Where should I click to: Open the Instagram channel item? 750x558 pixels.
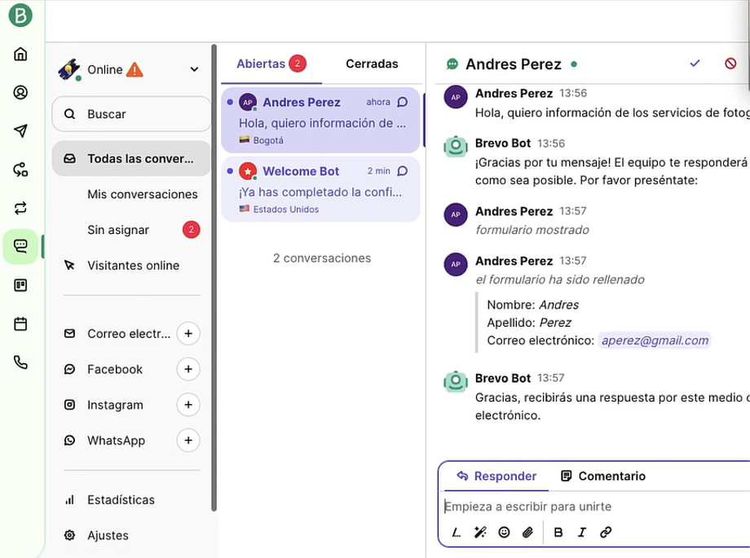tap(104, 405)
